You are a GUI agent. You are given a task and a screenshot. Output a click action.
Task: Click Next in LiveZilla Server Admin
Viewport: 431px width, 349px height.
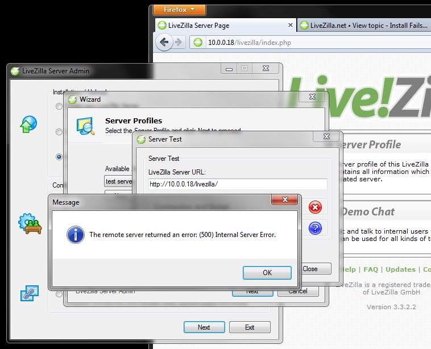click(204, 327)
